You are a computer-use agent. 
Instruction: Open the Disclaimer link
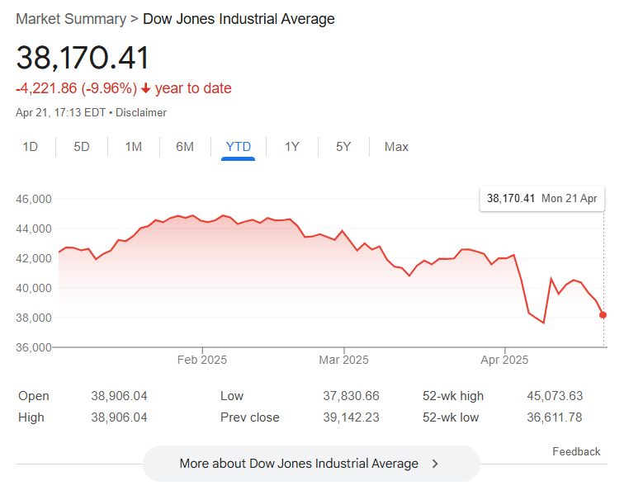click(141, 112)
